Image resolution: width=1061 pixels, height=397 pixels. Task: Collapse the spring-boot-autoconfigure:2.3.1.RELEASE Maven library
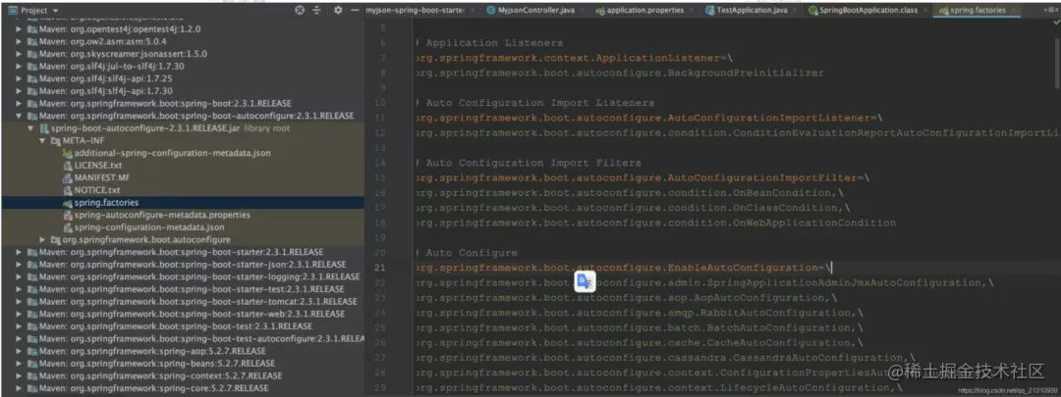tap(19, 116)
